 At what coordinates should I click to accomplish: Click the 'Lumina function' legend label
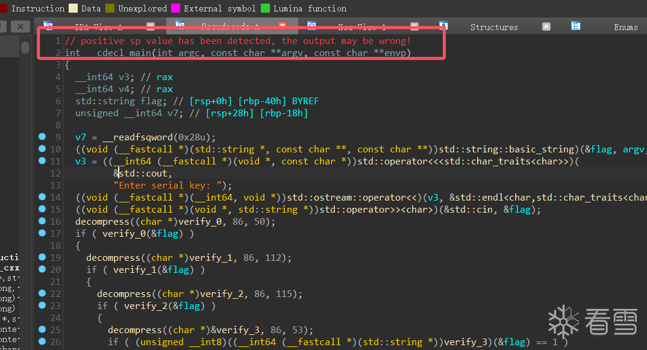[310, 8]
